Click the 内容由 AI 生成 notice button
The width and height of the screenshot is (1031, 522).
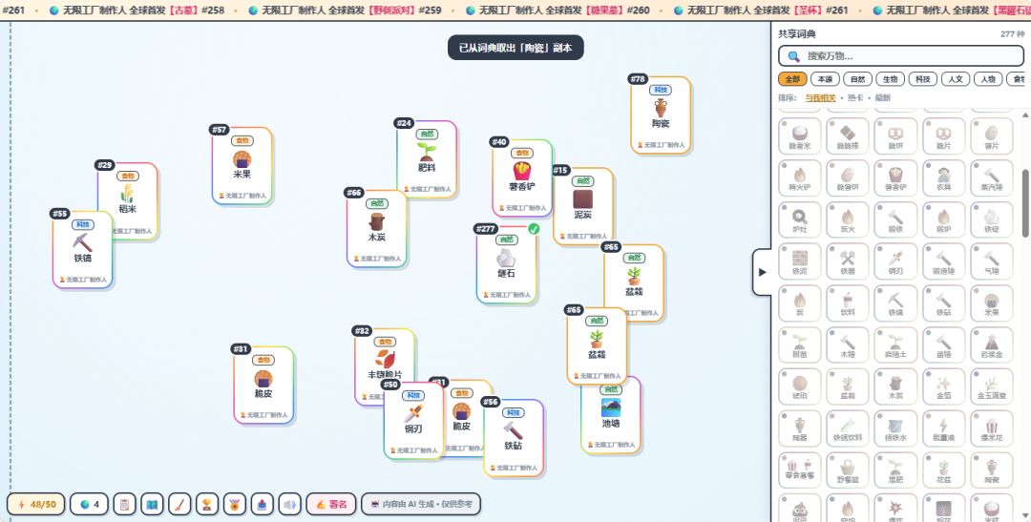(421, 504)
